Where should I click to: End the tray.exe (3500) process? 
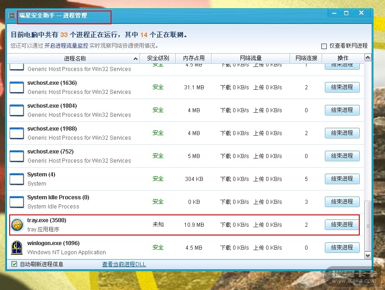342,224
